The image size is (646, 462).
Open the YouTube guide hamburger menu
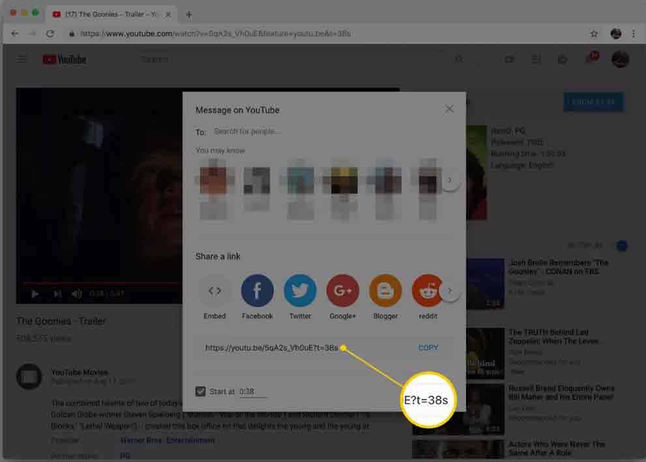point(22,59)
